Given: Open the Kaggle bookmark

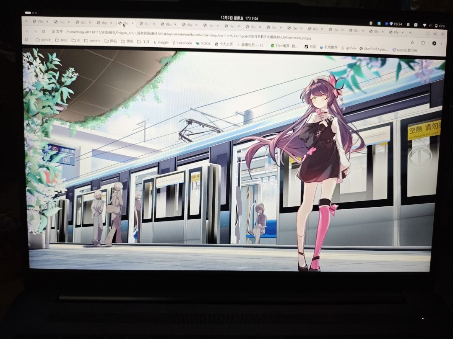Looking at the screenshot, I should (x=161, y=42).
